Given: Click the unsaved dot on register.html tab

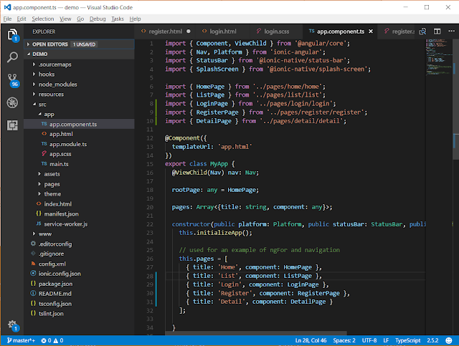Looking at the screenshot, I should point(189,32).
